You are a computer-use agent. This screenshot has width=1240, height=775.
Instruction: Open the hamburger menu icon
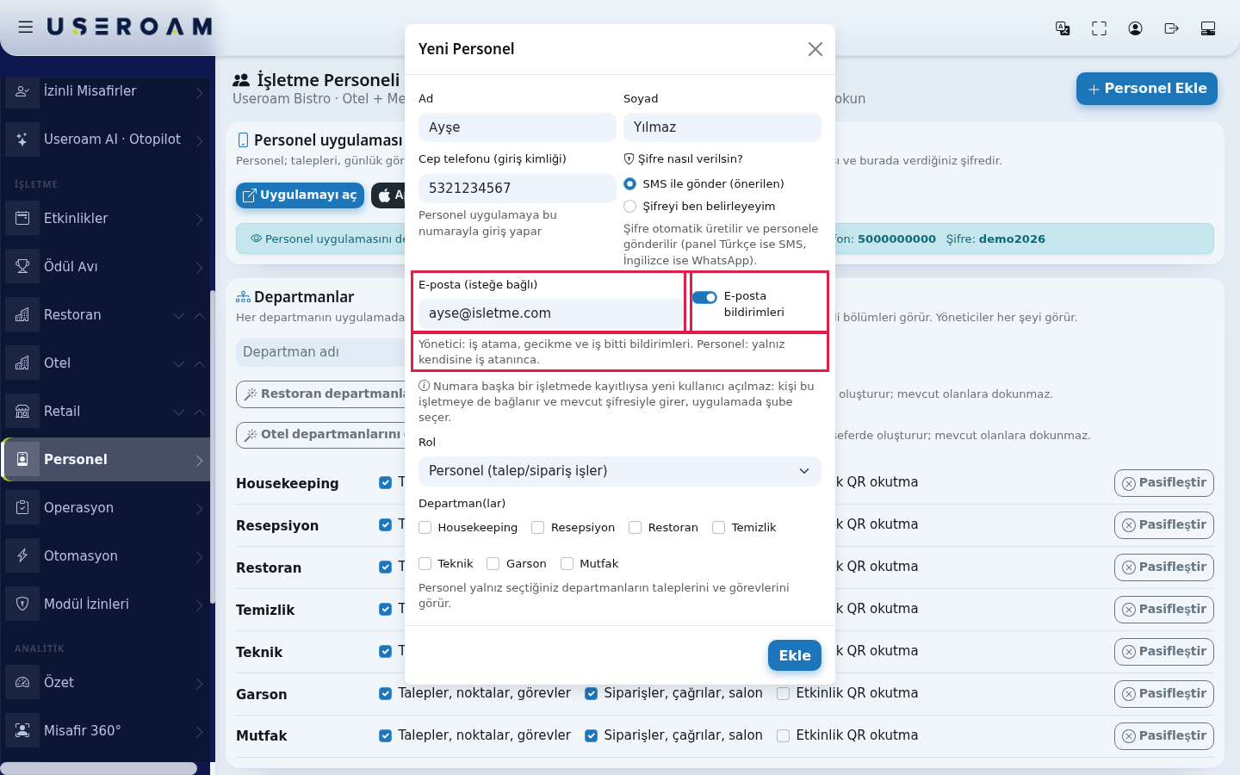(x=26, y=27)
